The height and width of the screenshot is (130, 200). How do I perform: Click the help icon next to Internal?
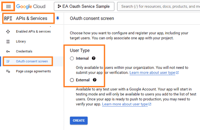click(x=94, y=58)
